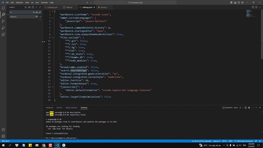Click UTF-8 encoding in status bar
The width and height of the screenshot is (263, 148).
(x=224, y=141)
